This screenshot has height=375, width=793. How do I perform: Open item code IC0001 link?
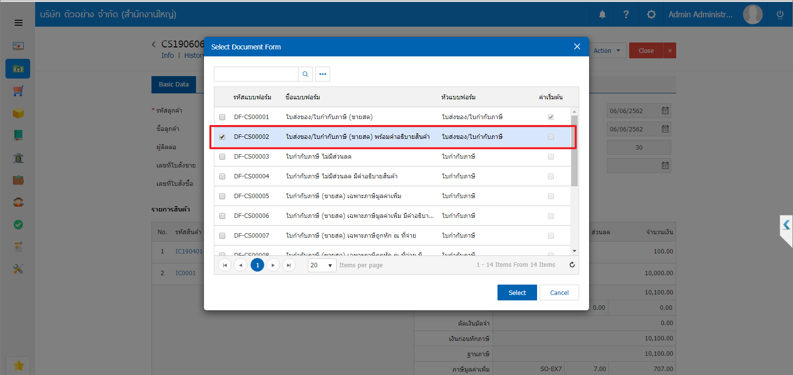coord(185,273)
